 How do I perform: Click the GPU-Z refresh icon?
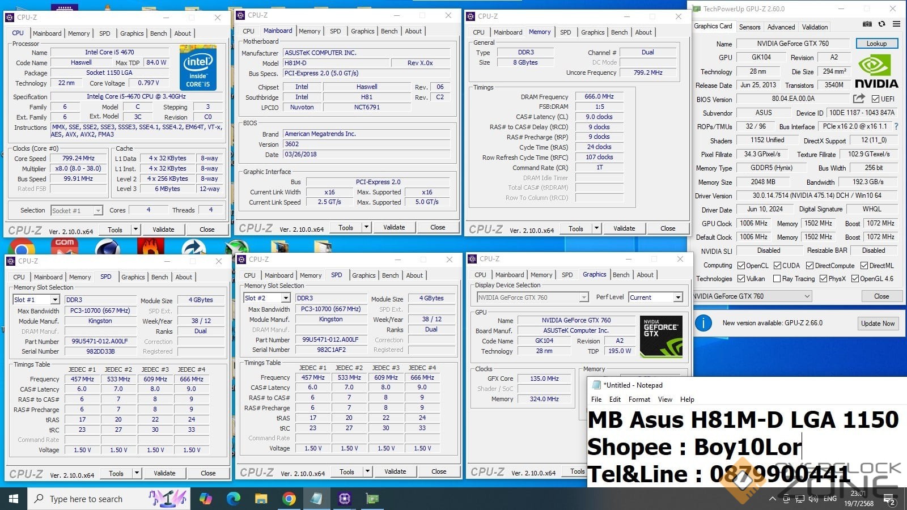pos(881,24)
